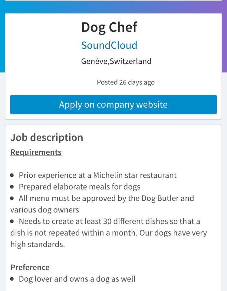Viewport: 227px width, 291px height.
Task: Click the bullet before Dog lover
Action: pyautogui.click(x=12, y=279)
